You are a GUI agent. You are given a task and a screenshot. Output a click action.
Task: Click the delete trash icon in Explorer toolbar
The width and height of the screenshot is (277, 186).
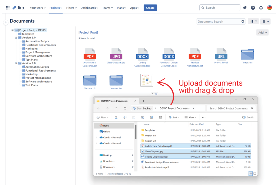tap(160, 117)
